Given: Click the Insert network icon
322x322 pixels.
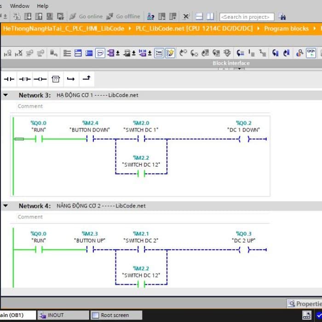Looking at the screenshot, I should (8, 53).
